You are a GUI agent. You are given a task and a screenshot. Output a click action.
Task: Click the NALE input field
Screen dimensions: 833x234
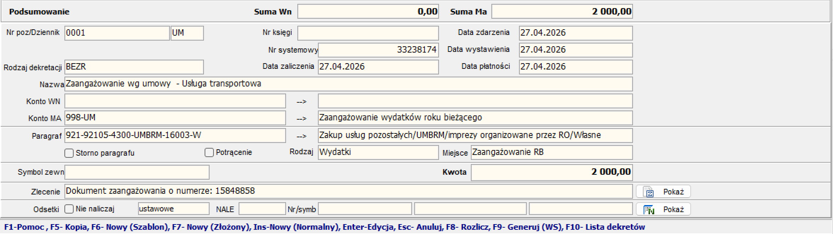click(x=262, y=209)
